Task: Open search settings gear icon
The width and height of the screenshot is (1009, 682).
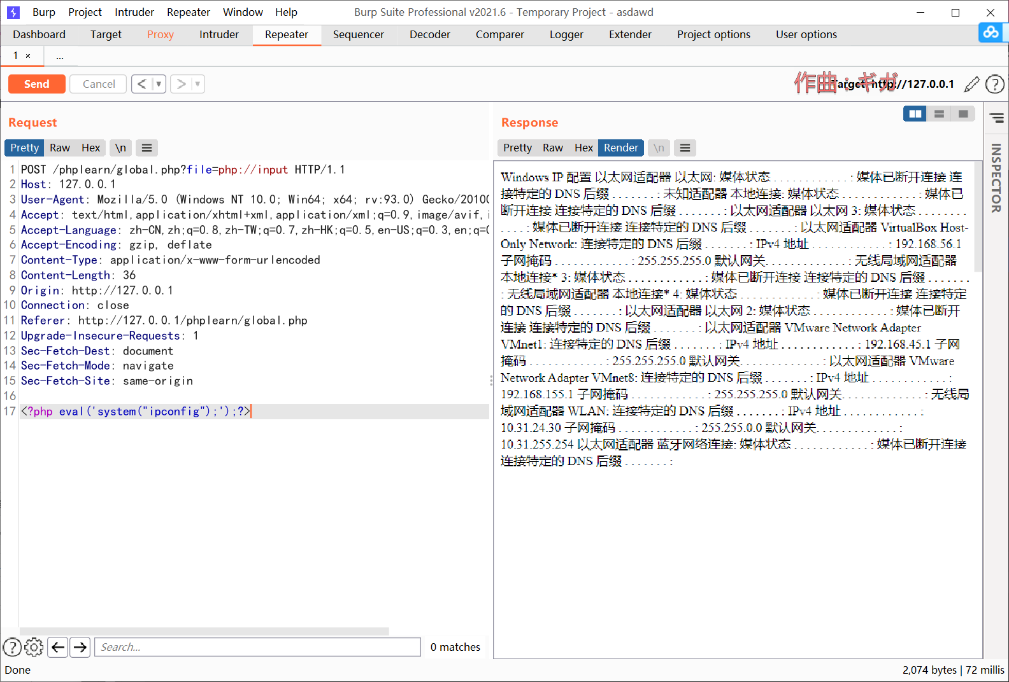Action: (34, 647)
